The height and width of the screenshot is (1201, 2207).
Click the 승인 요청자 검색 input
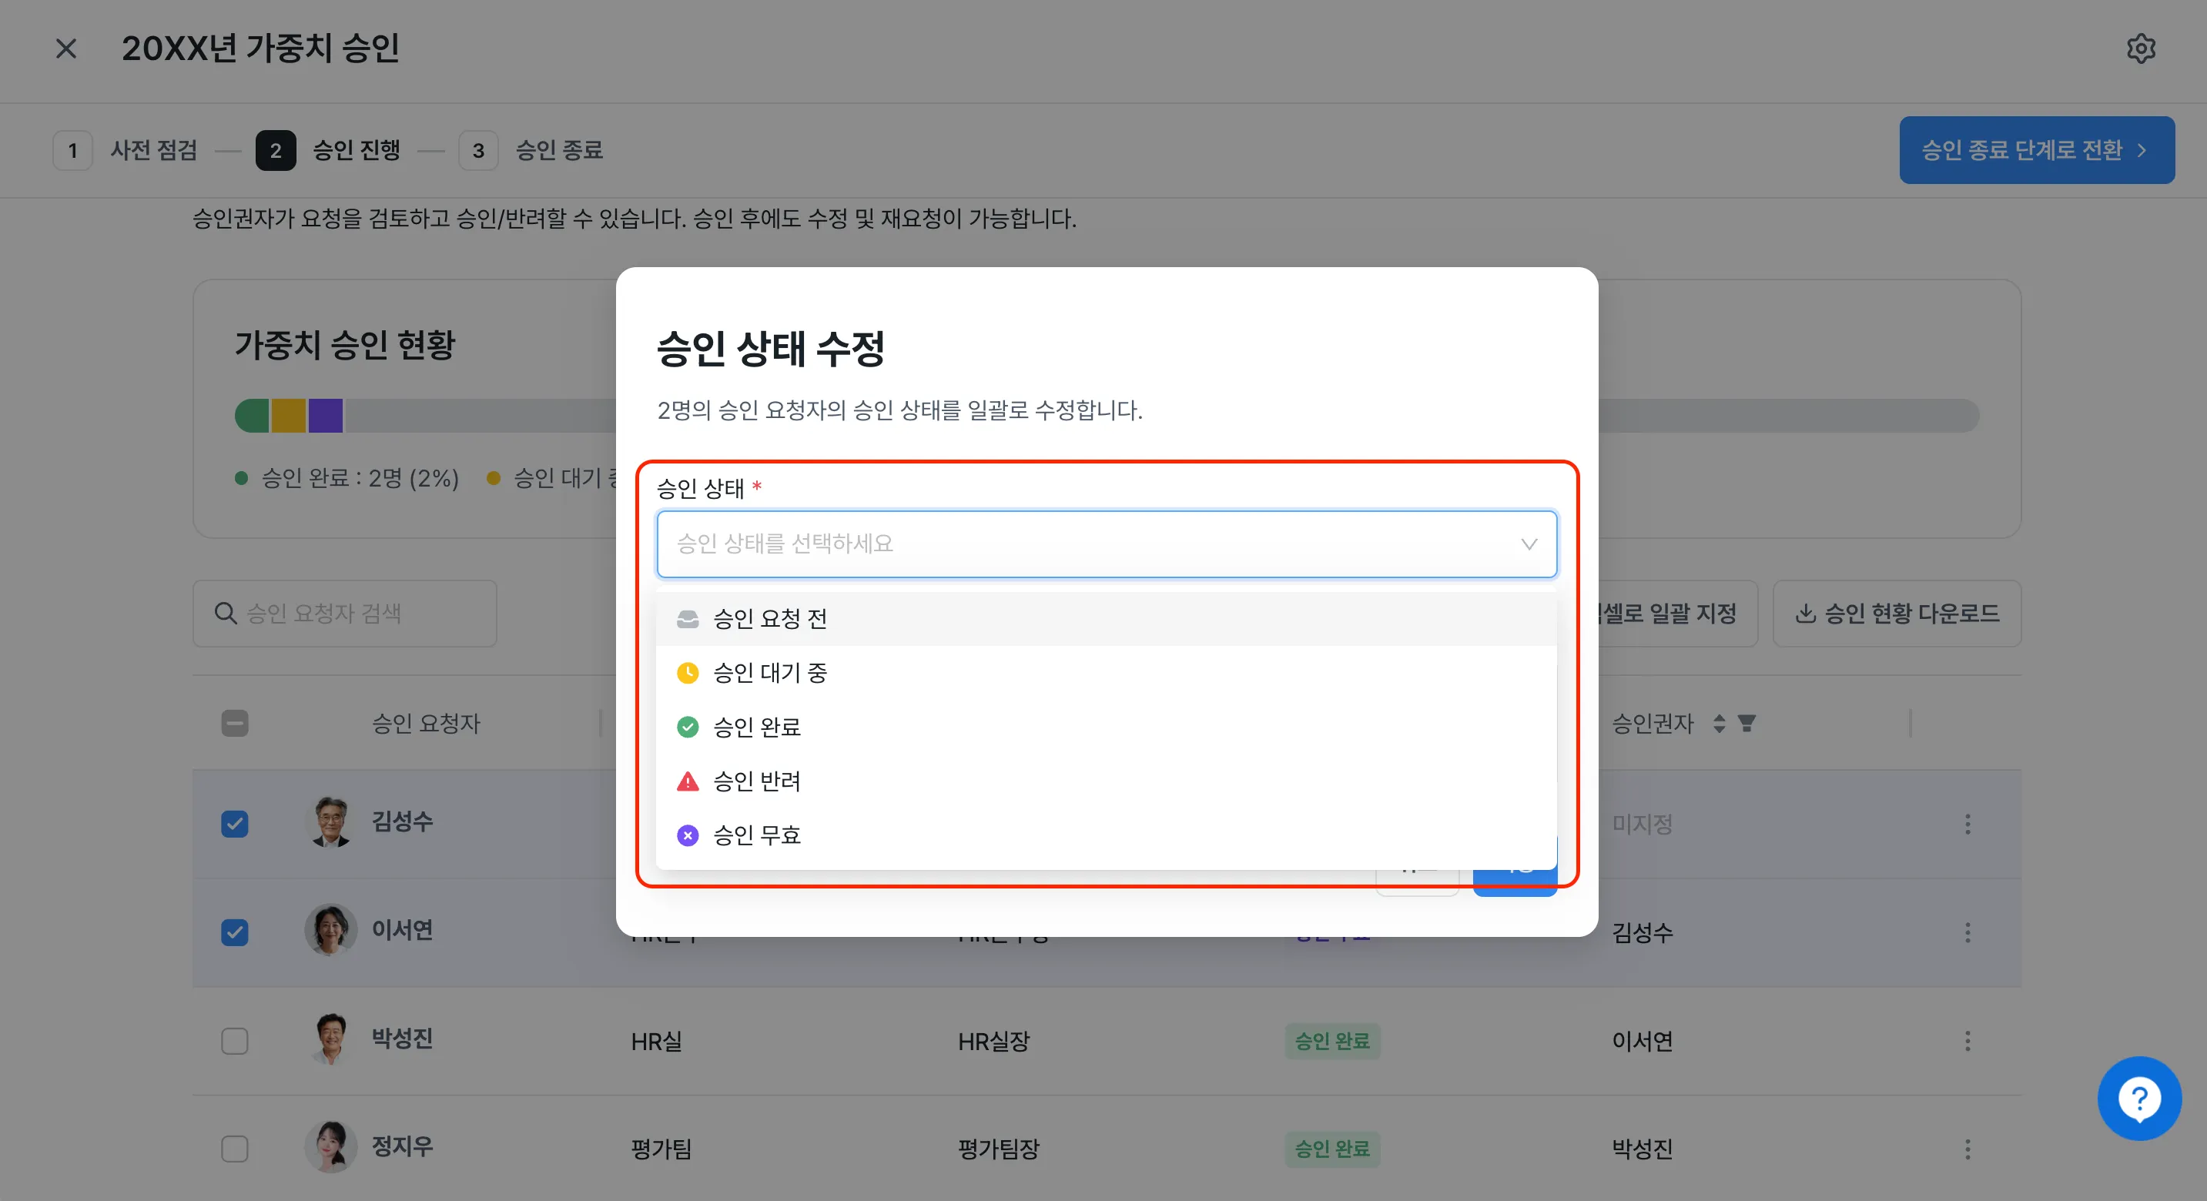tap(344, 614)
